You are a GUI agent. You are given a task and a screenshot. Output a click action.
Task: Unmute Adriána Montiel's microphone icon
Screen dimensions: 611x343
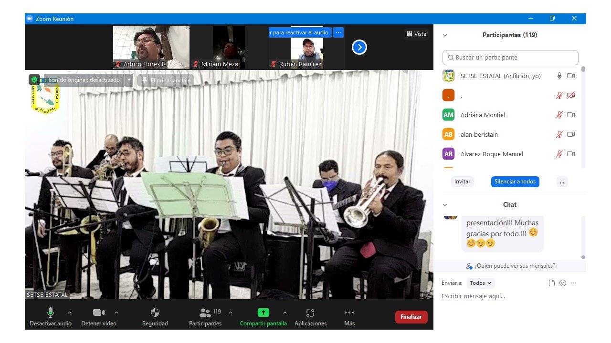click(x=559, y=115)
